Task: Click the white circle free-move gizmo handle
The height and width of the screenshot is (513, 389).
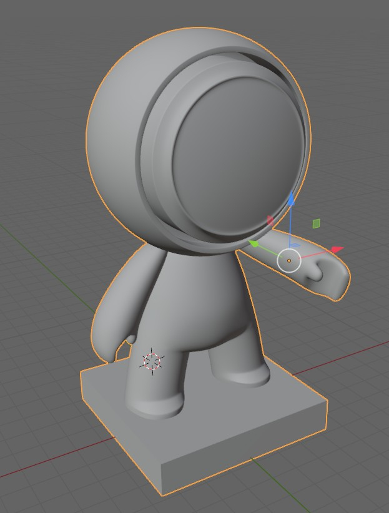Action: coord(289,260)
